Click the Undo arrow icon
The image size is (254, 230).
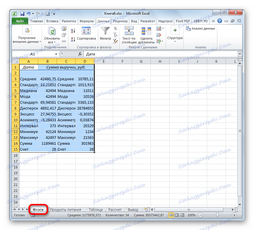click(x=29, y=14)
